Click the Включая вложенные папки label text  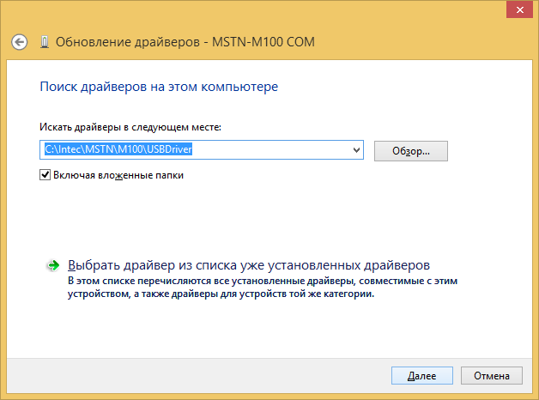[118, 175]
